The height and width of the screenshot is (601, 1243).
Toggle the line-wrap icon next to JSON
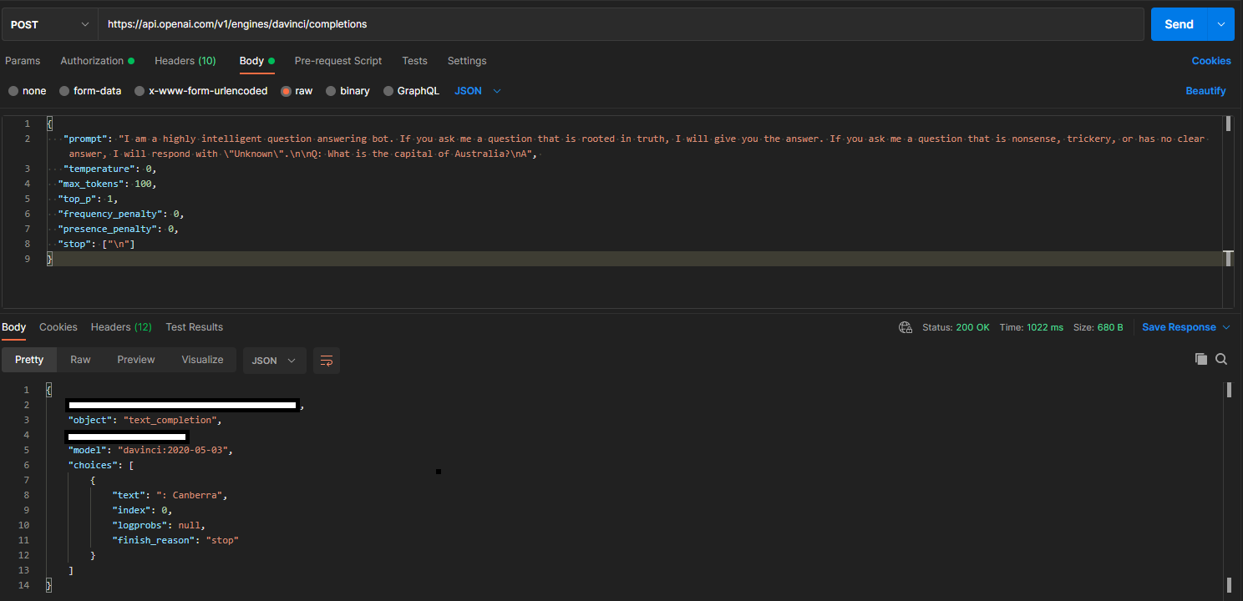(x=326, y=360)
